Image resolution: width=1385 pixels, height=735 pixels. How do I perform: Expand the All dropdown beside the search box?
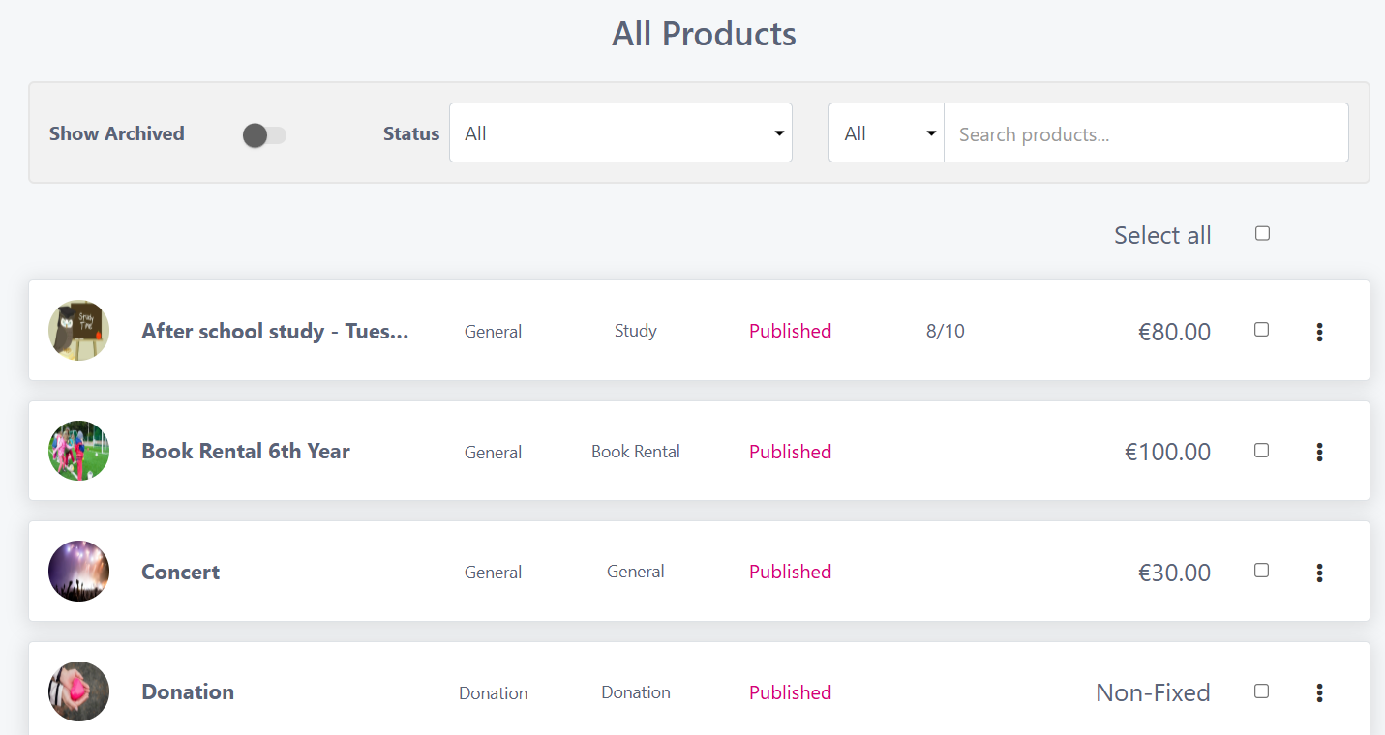[886, 133]
